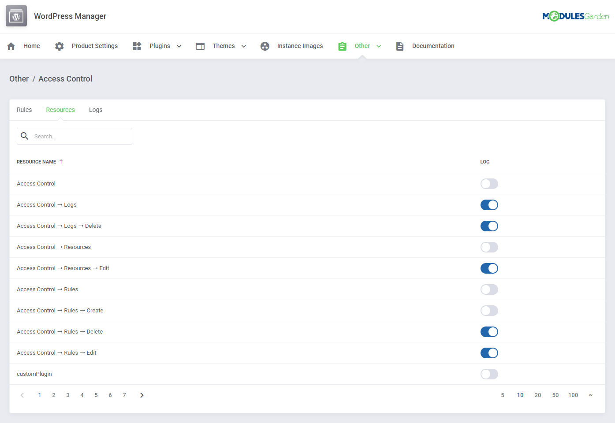Open the customPlugin resource link

pyautogui.click(x=34, y=374)
